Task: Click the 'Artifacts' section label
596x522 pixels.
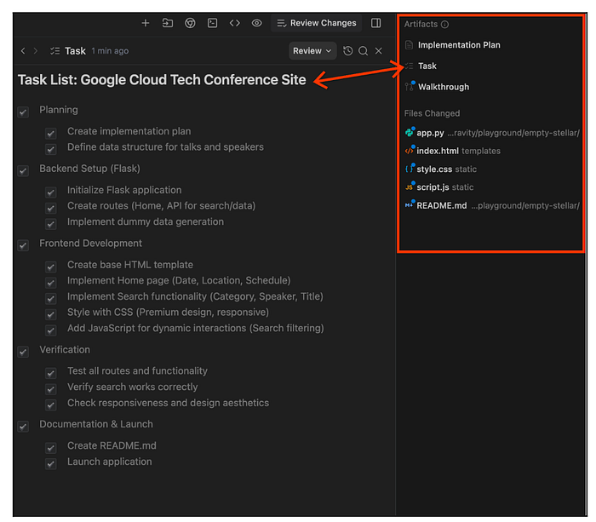Action: point(421,25)
